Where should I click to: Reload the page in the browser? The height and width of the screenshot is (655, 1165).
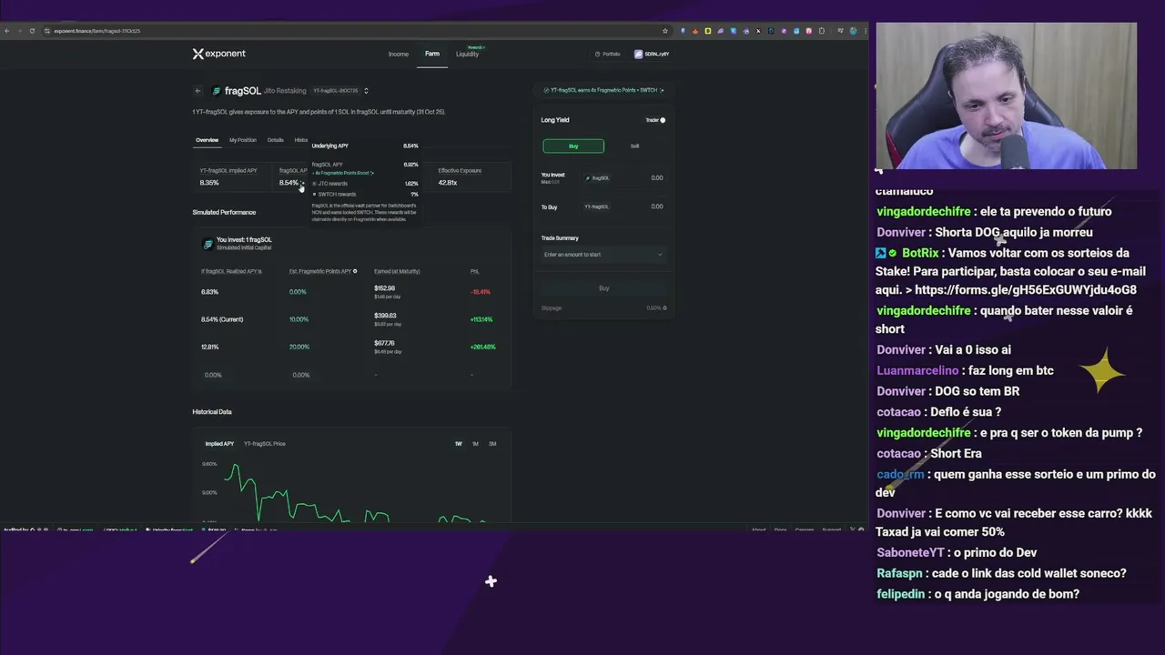[x=32, y=31]
